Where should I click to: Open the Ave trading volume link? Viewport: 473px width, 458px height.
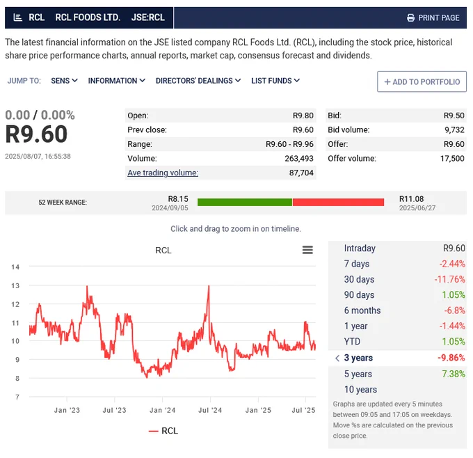(x=163, y=173)
